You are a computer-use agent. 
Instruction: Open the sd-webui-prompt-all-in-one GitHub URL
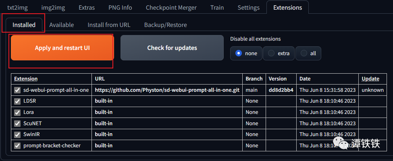coord(167,90)
